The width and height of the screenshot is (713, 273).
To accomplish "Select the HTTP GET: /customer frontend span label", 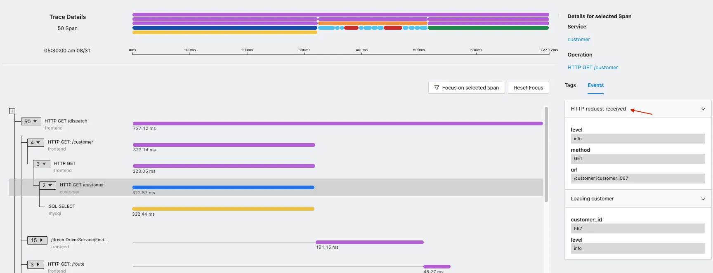I will 71,142.
